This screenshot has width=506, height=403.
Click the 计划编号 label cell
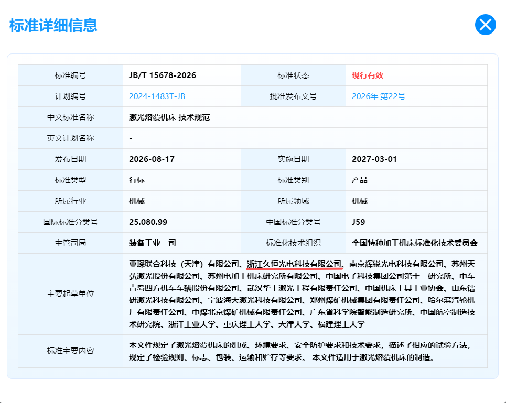click(x=70, y=96)
